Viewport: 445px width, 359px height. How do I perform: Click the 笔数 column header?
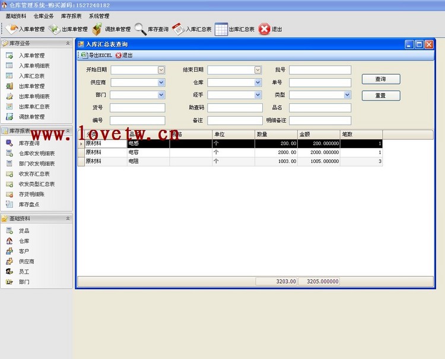[x=361, y=134]
